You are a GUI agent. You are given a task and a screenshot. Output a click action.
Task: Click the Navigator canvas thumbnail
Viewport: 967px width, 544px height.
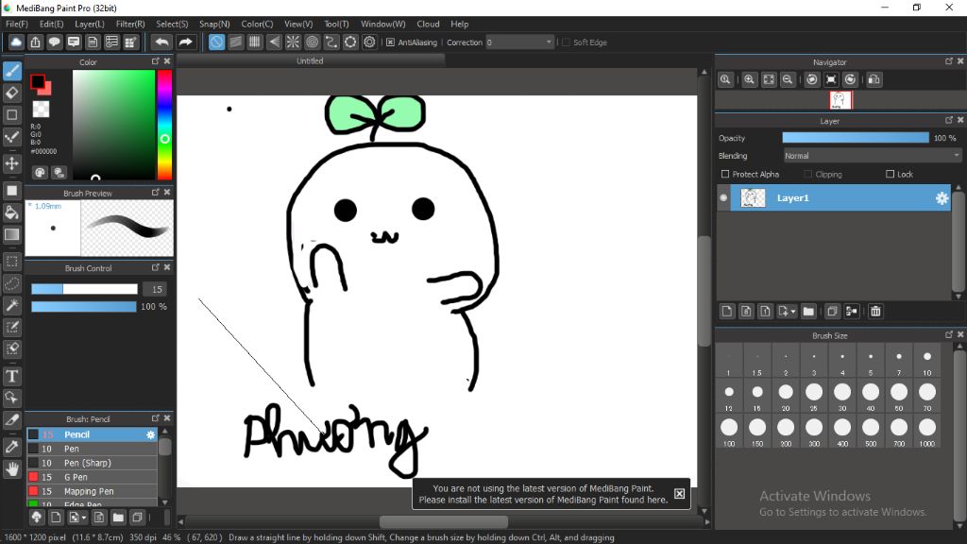point(840,100)
